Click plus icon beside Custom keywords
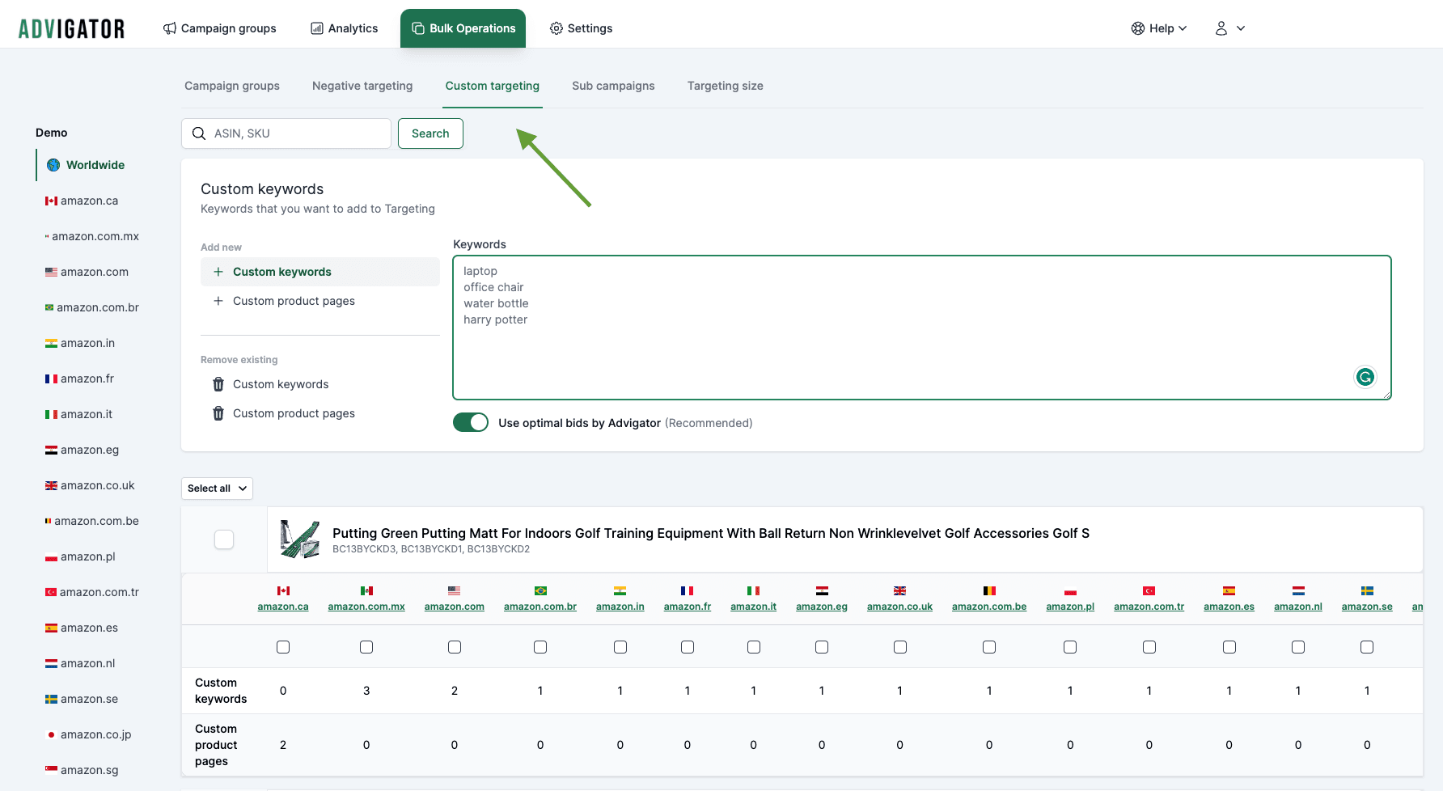1443x791 pixels. (218, 272)
